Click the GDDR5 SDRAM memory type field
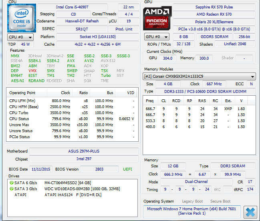The width and height of the screenshot is (260, 221). tap(214, 36)
